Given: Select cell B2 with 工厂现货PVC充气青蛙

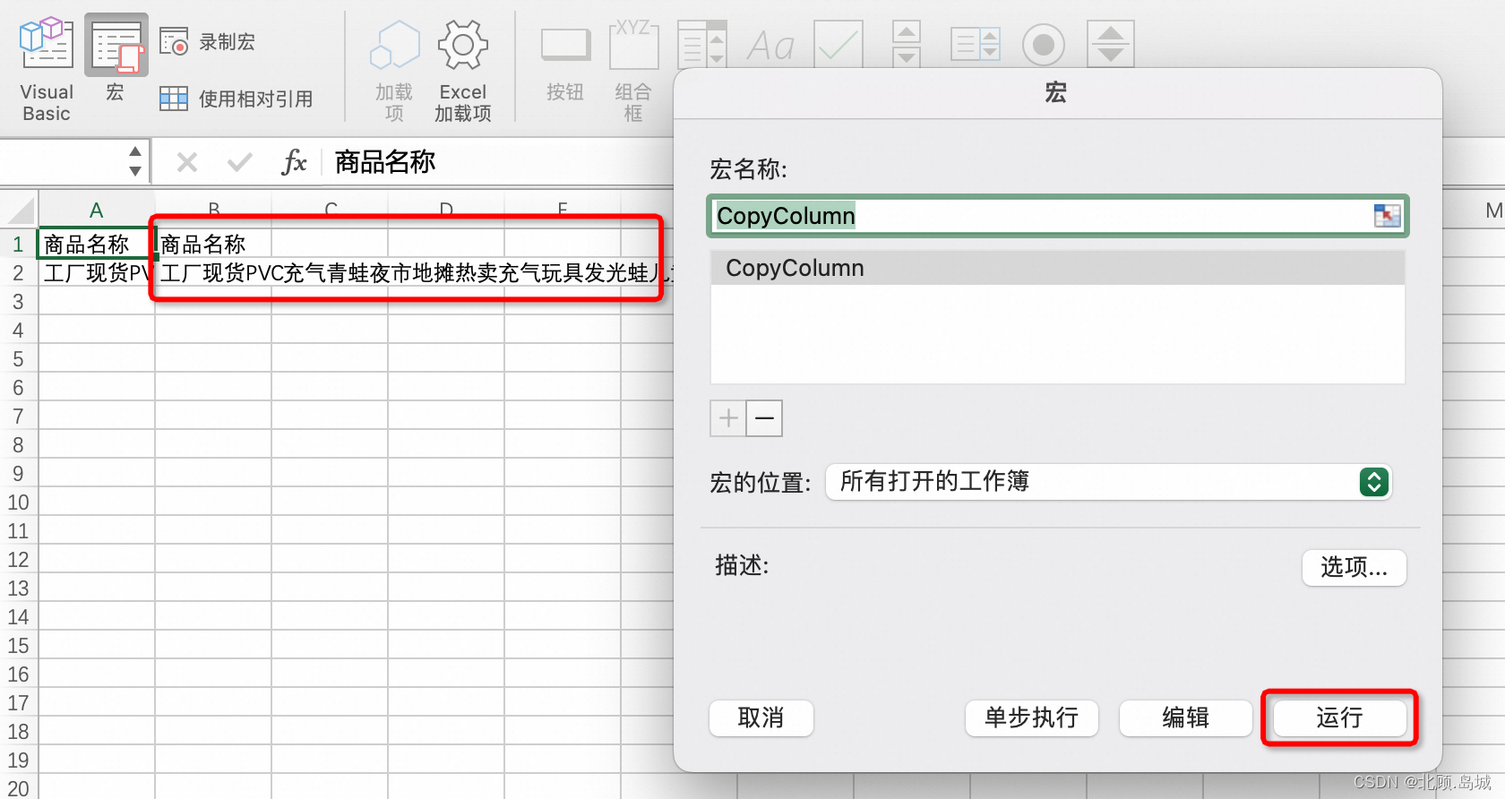Looking at the screenshot, I should tap(213, 272).
